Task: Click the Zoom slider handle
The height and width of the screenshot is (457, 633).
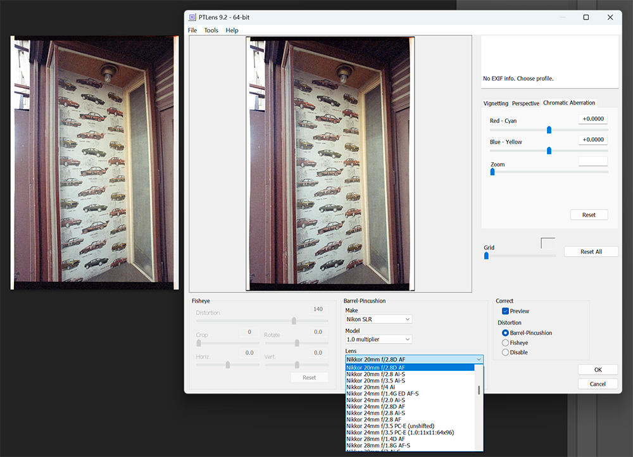Action: [492, 172]
